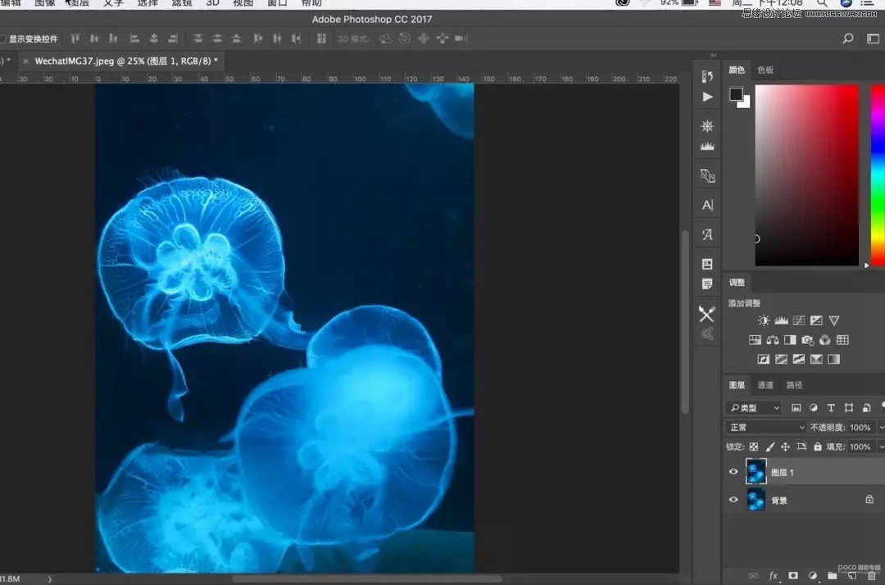Click the opacity 100% field
Screen dimensions: 885x585
tap(860, 428)
